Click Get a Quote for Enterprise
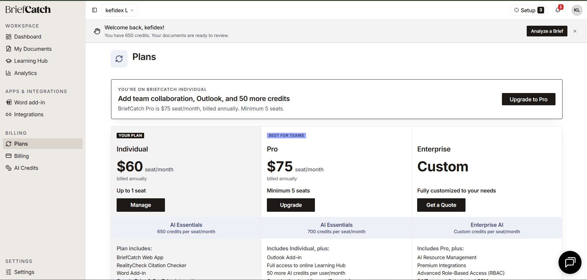This screenshot has height=280, width=587. point(441,205)
